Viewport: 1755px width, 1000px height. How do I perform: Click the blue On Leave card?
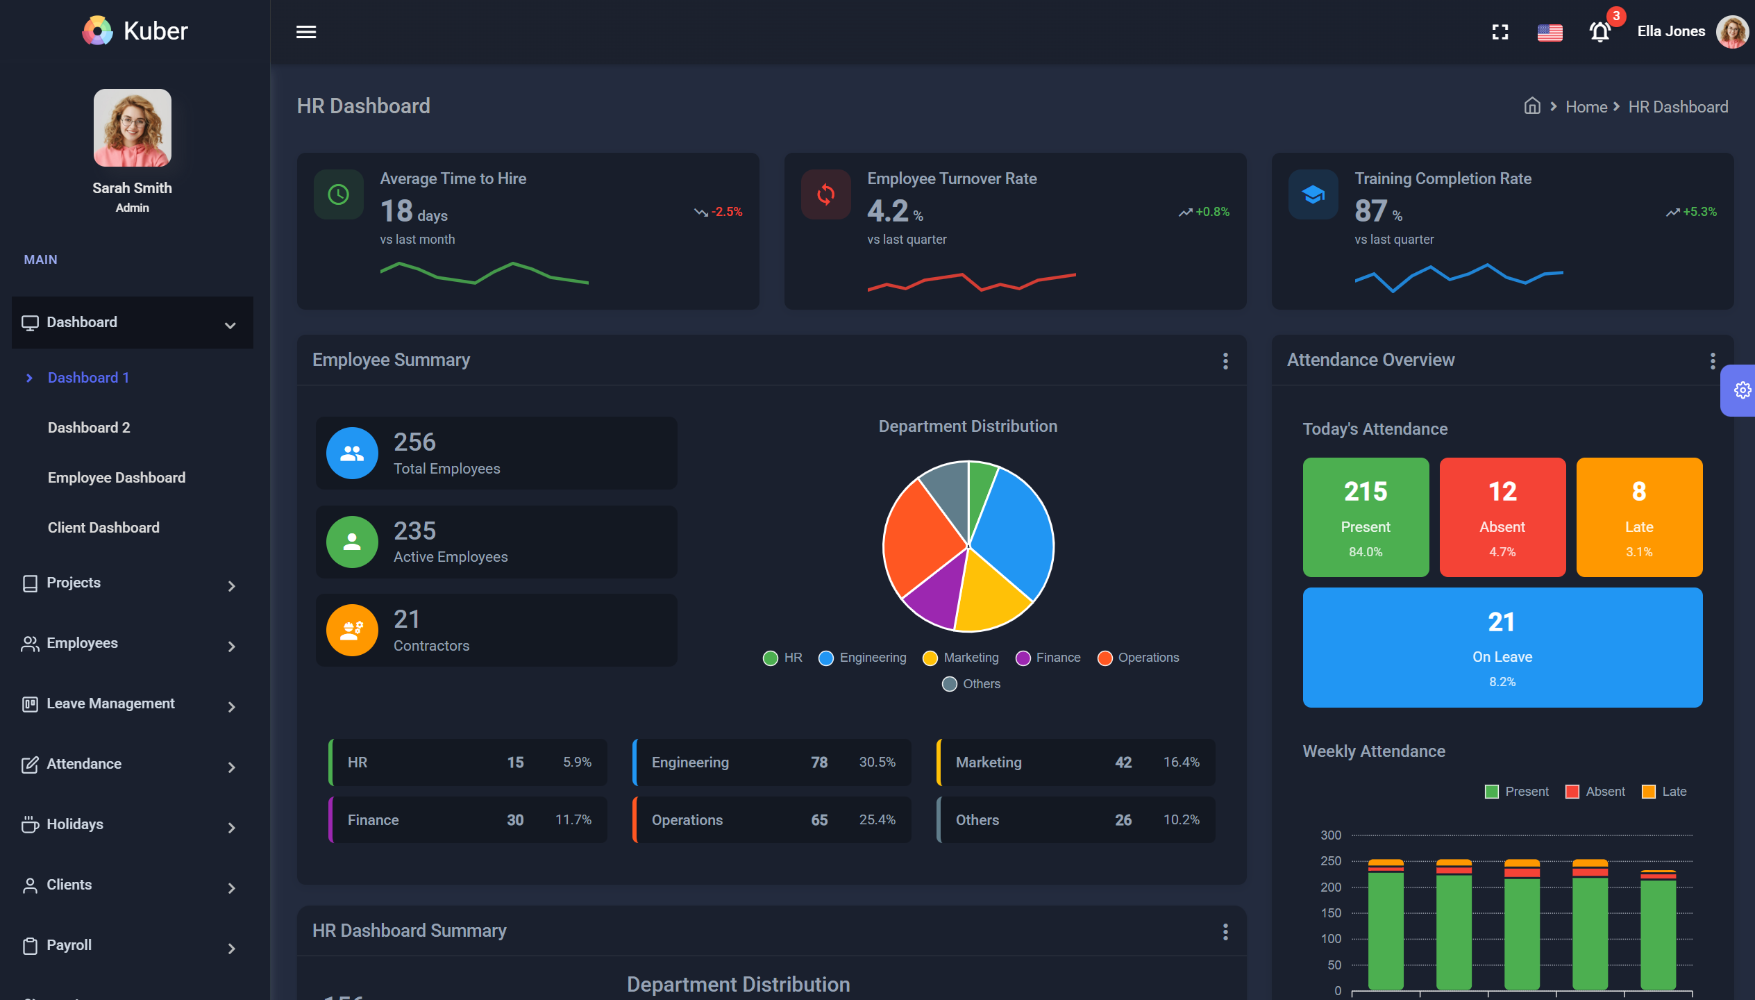coord(1502,647)
